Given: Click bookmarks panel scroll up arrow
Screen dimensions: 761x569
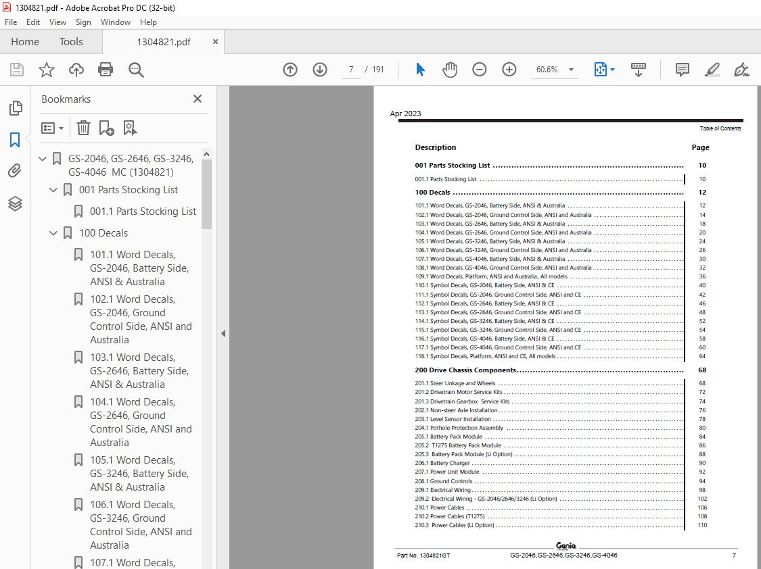Looking at the screenshot, I should (x=207, y=154).
